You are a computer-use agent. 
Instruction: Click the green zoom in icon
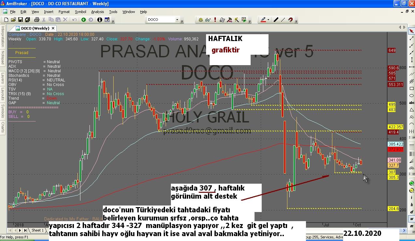[412, 184]
